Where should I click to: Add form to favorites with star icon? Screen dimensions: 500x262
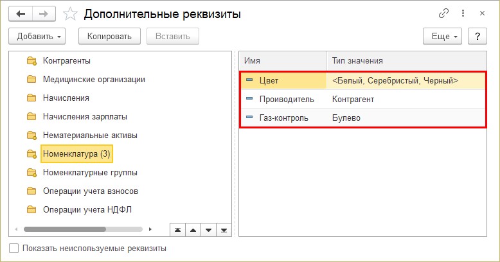(x=71, y=13)
